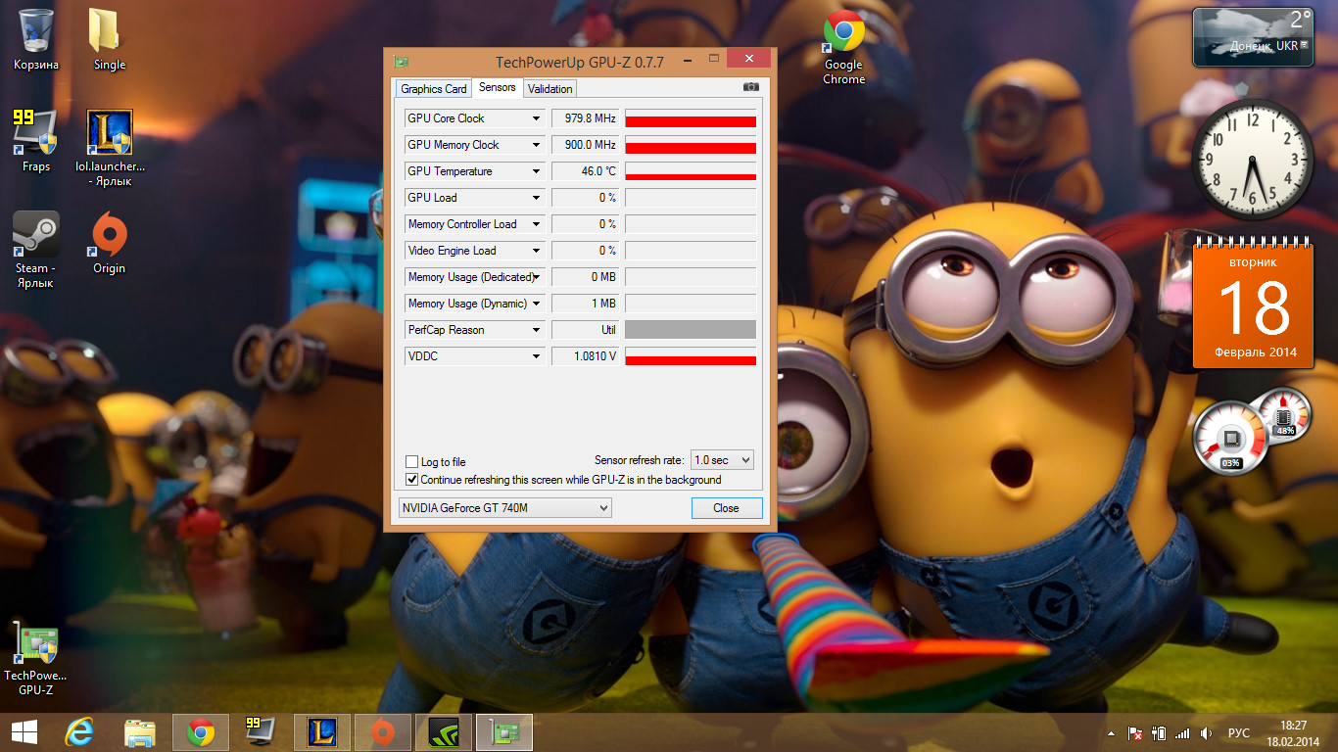Open the Single folder on desktop
The height and width of the screenshot is (752, 1338).
pos(110,39)
